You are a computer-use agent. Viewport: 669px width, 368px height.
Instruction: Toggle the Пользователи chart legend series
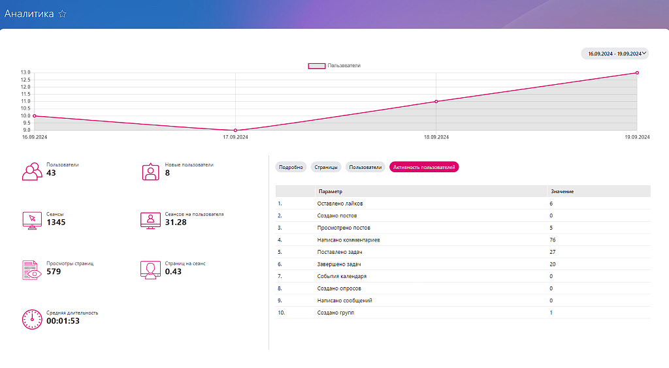point(334,66)
